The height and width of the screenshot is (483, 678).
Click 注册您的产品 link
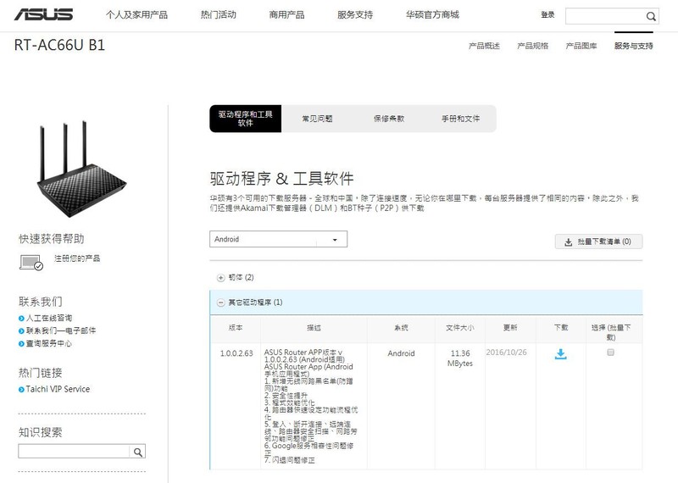click(77, 258)
